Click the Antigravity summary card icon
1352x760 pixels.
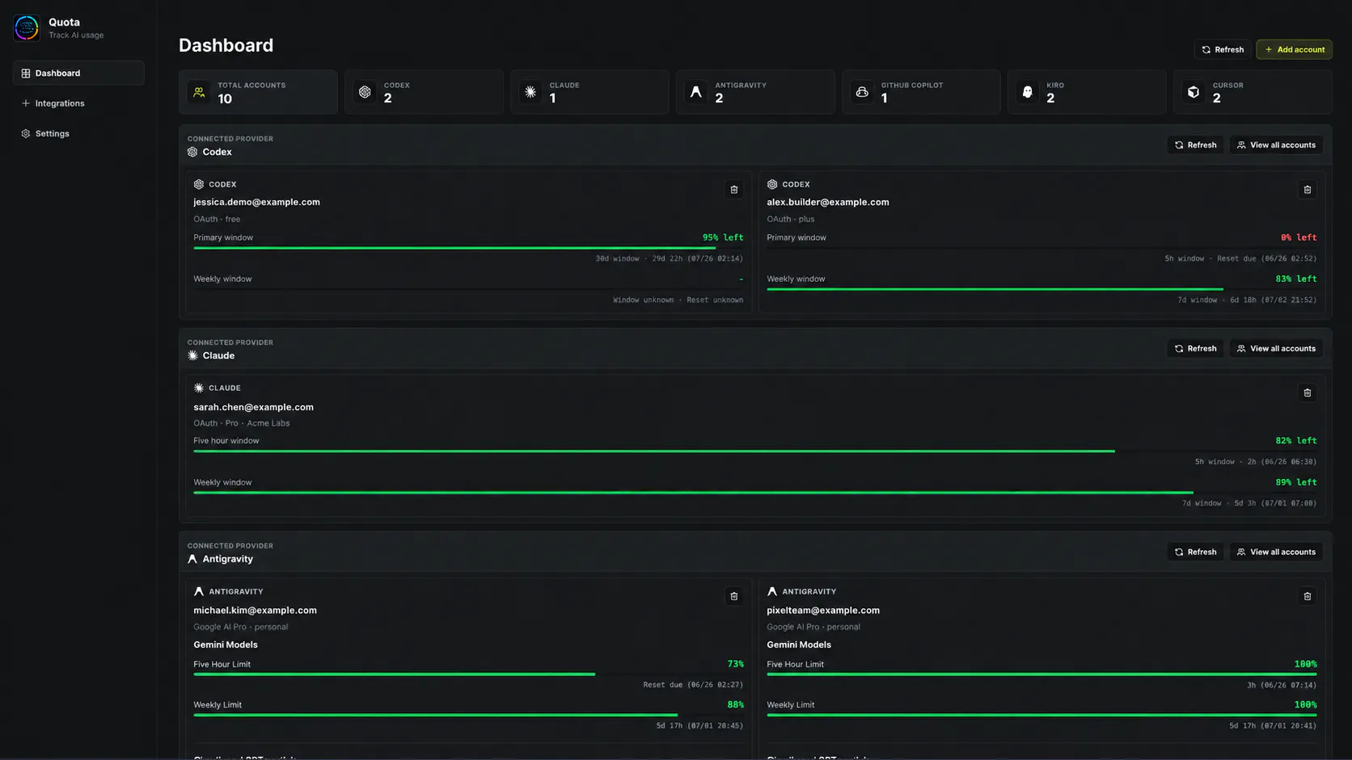coord(696,92)
